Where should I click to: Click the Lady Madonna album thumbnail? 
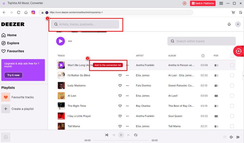tap(61, 85)
